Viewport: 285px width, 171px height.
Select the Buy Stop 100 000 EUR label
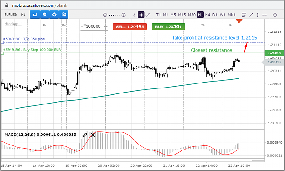(32, 50)
